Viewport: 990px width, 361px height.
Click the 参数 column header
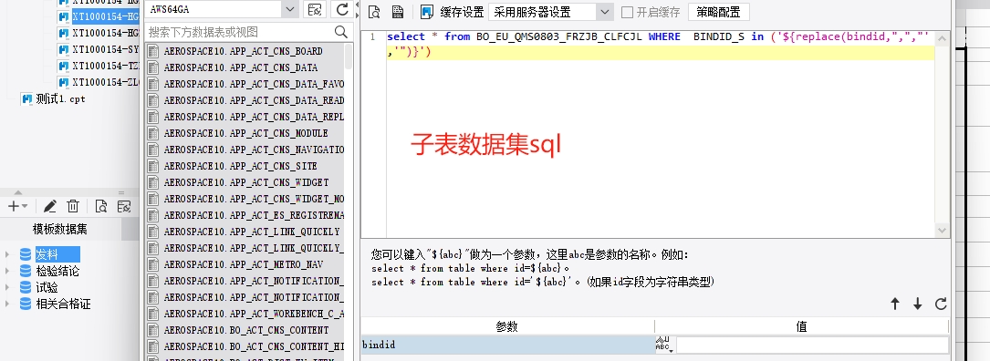click(x=507, y=326)
